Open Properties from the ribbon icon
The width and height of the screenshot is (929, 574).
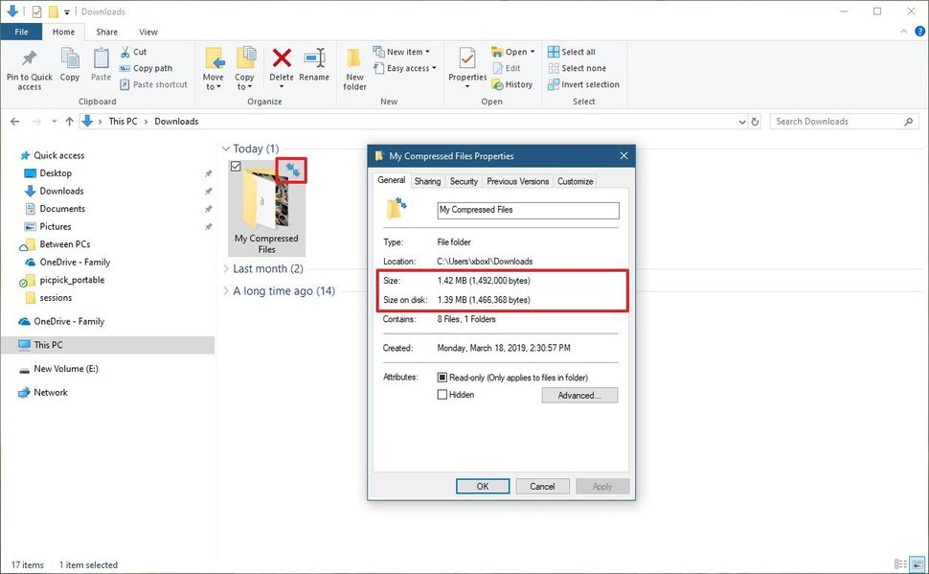tap(466, 59)
